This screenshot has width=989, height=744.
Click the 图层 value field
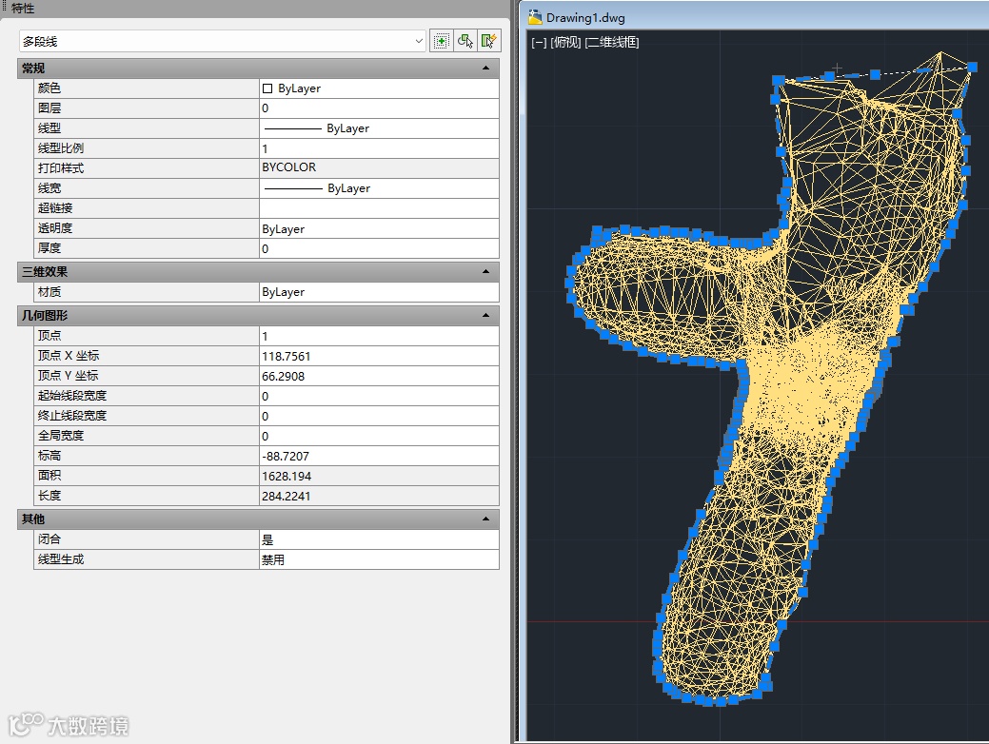(x=379, y=108)
